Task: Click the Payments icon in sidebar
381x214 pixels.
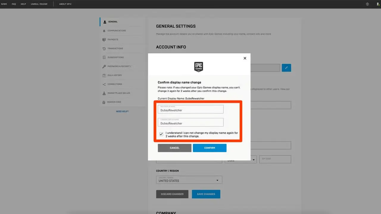Action: coord(104,40)
